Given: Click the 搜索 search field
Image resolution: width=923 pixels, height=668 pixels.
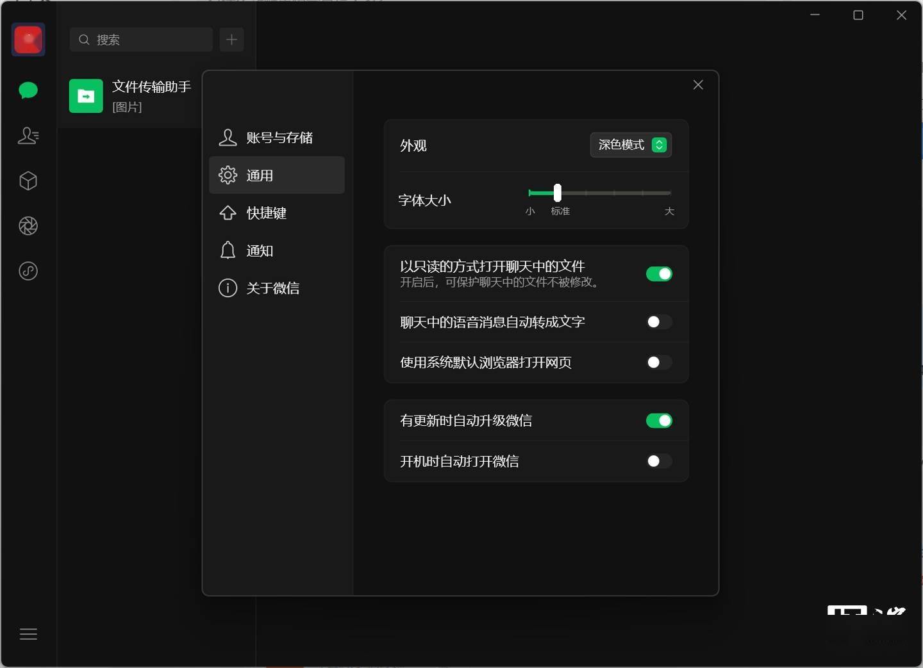Looking at the screenshot, I should tap(141, 40).
